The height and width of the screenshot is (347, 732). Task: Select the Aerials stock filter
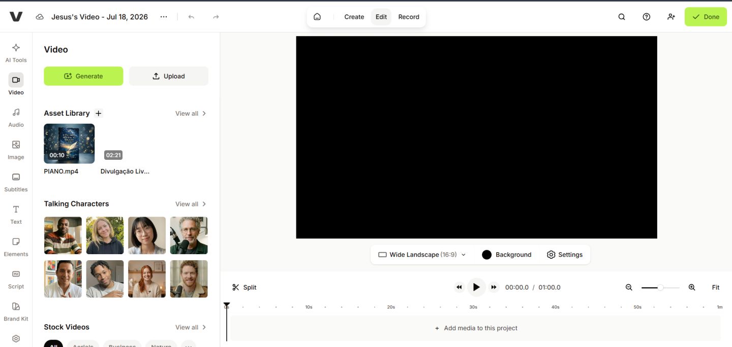coord(83,344)
